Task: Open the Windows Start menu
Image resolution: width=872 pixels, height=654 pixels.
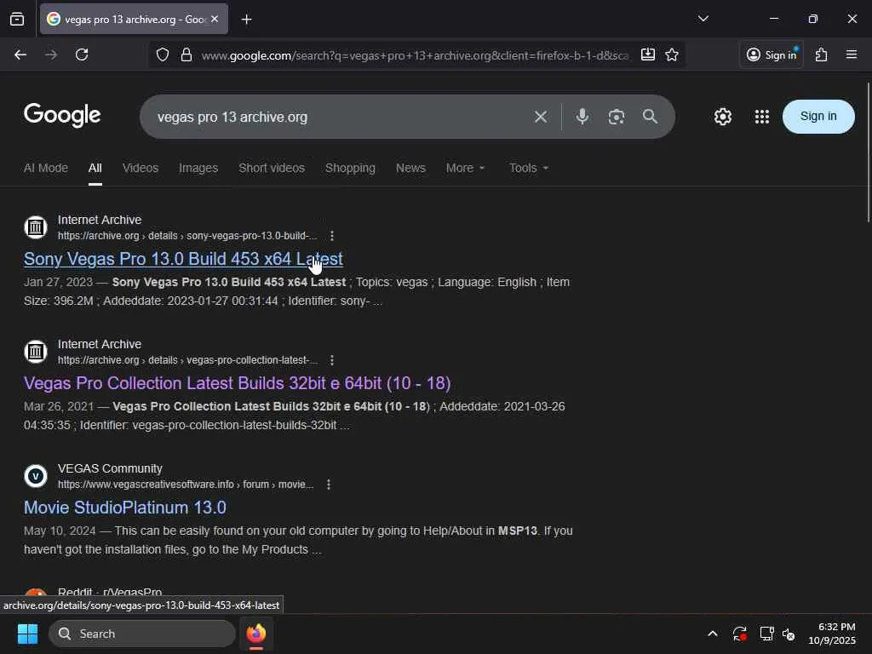Action: click(27, 634)
